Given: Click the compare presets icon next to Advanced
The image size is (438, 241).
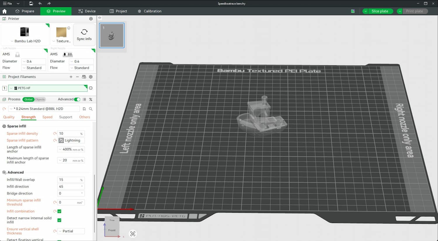Looking at the screenshot, I should coord(91,99).
